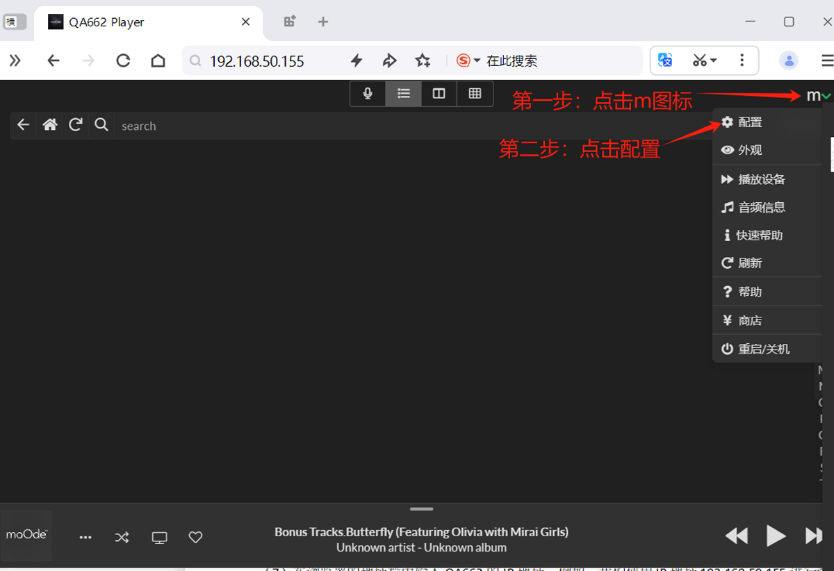834x571 pixels.
Task: Toggle the screen display icon in playbar
Action: tap(159, 537)
